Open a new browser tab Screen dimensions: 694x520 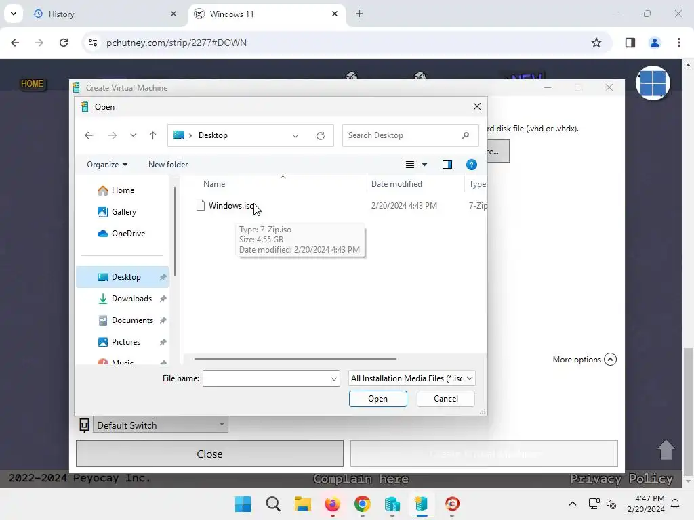coord(359,14)
